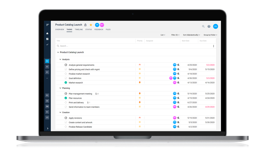Open the Filter (0) dropdown
Image resolution: width=265 pixels, height=152 pixels.
[175, 35]
